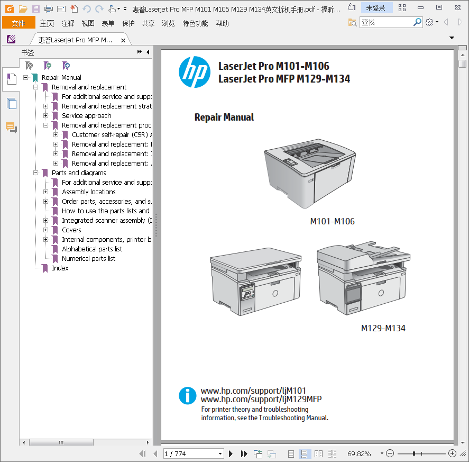Click the 未登录 sign-in button
The height and width of the screenshot is (462, 469).
[376, 8]
